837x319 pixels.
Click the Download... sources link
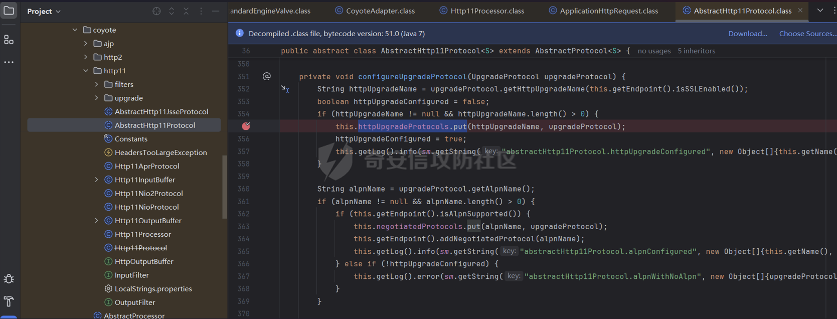click(748, 34)
